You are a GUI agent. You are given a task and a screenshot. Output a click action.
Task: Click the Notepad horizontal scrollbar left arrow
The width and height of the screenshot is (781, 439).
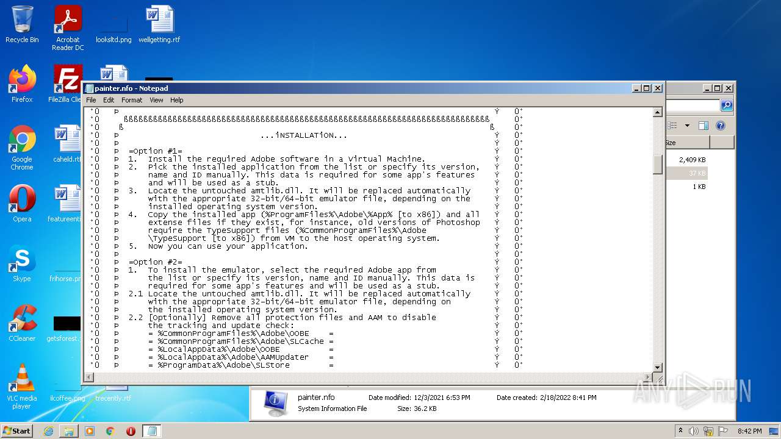[89, 377]
